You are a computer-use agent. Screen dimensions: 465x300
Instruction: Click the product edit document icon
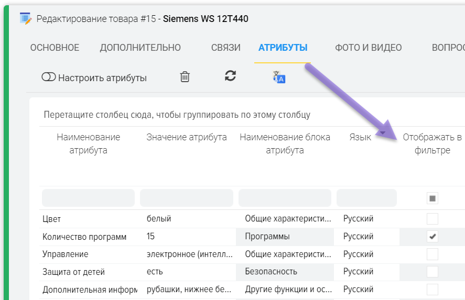pyautogui.click(x=25, y=18)
